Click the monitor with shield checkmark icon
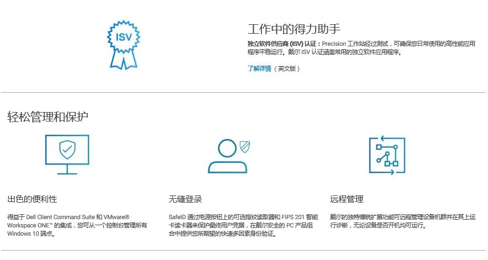 (x=67, y=153)
